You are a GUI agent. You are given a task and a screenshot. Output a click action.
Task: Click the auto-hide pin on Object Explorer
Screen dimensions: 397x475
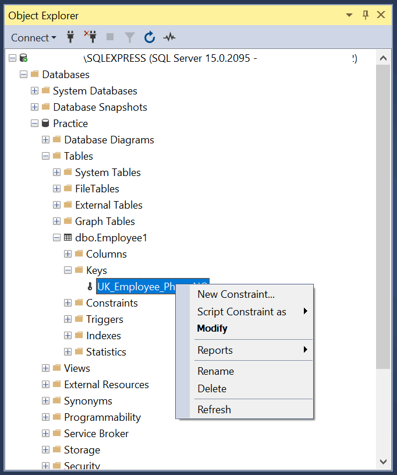pyautogui.click(x=366, y=15)
